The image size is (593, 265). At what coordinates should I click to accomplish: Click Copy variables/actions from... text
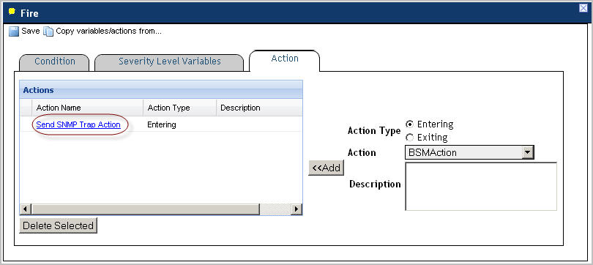[x=108, y=31]
